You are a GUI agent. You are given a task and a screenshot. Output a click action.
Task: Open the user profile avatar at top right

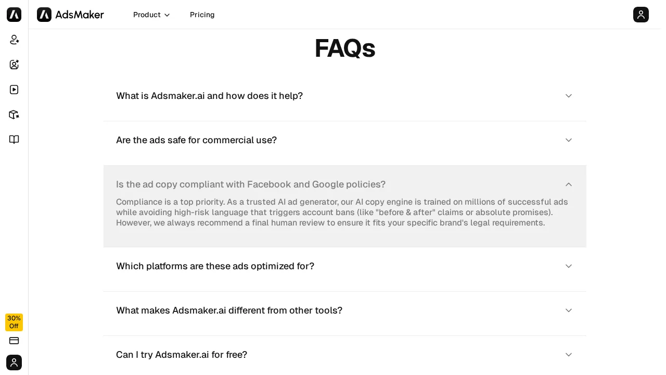click(641, 15)
